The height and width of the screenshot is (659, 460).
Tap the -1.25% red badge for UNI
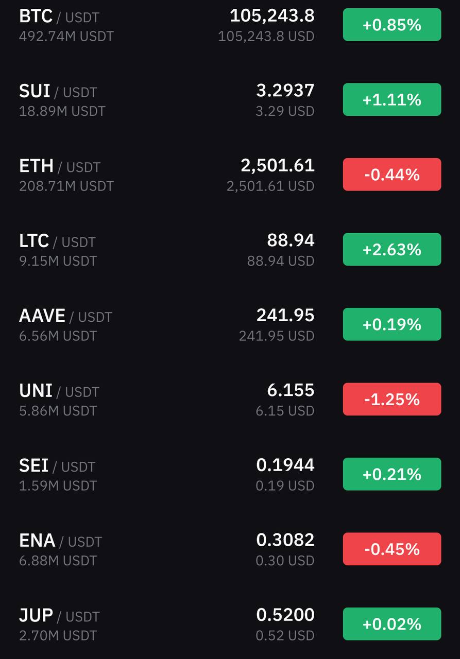coord(392,399)
